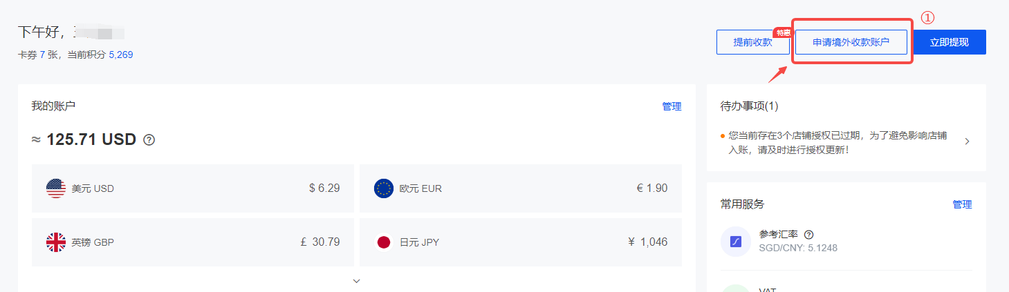
Task: Click help icon next to 125.71 USD
Action: [x=149, y=140]
